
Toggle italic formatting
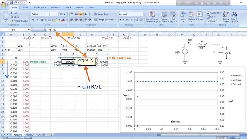37,20
